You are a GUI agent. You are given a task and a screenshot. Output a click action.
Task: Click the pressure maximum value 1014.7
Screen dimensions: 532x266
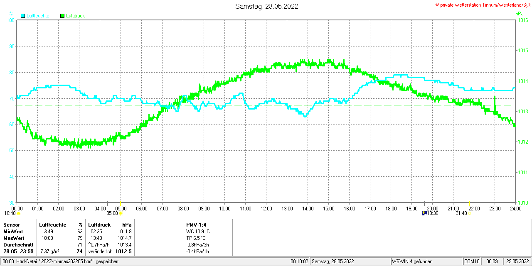(125, 238)
